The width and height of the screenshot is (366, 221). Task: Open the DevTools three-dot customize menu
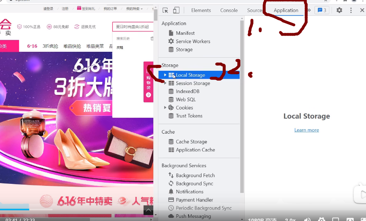(351, 10)
